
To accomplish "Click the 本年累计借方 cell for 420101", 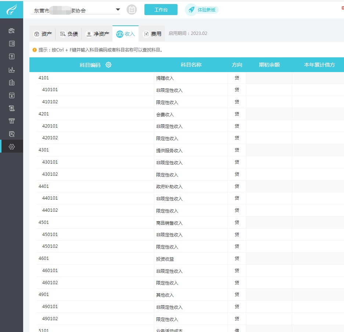I will [318, 126].
